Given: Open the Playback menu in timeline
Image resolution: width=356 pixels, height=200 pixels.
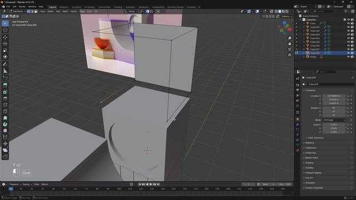Looking at the screenshot, I should pos(15,184).
